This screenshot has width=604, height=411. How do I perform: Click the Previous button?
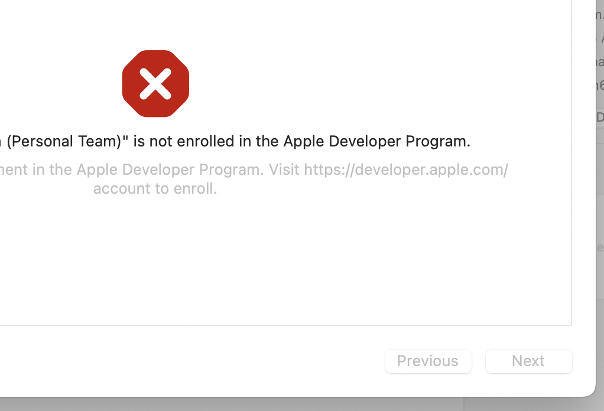428,361
